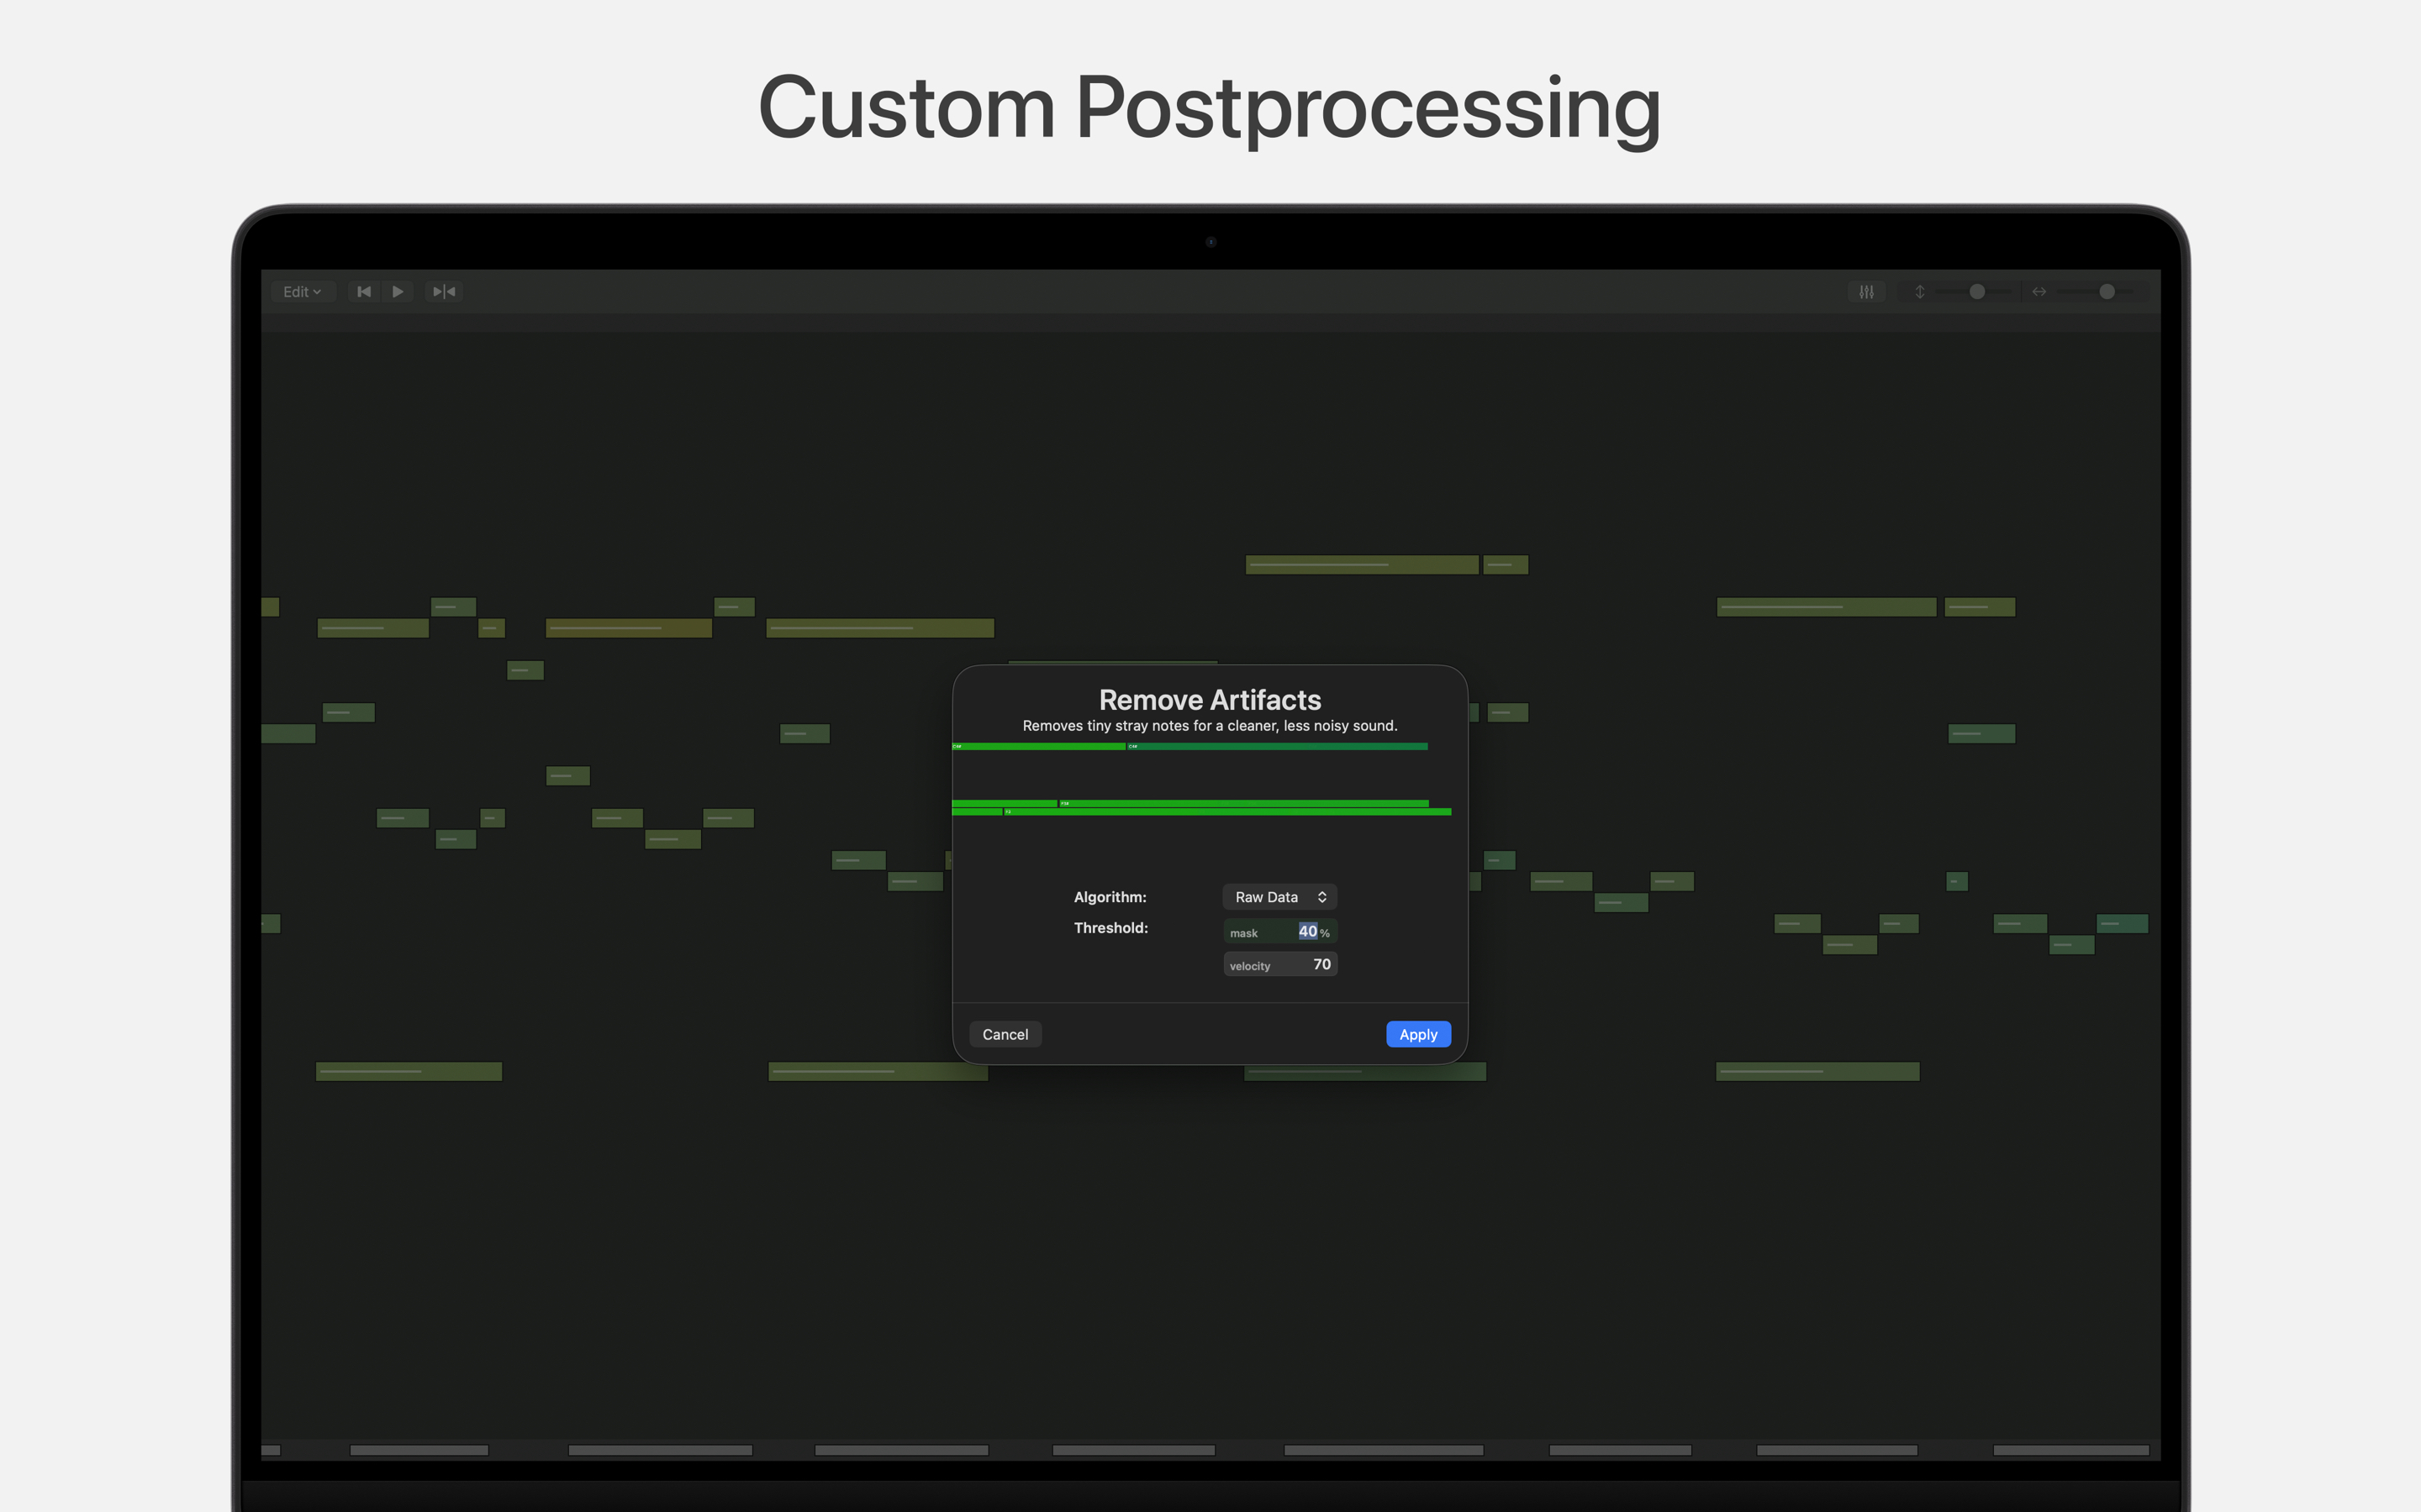Apply the Remove Artifacts settings

[1417, 1034]
